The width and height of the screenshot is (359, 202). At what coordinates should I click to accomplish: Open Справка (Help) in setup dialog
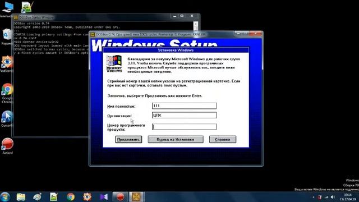coord(223,140)
